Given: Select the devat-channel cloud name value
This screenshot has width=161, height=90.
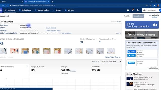Looking at the screenshot, I should pos(25,25).
